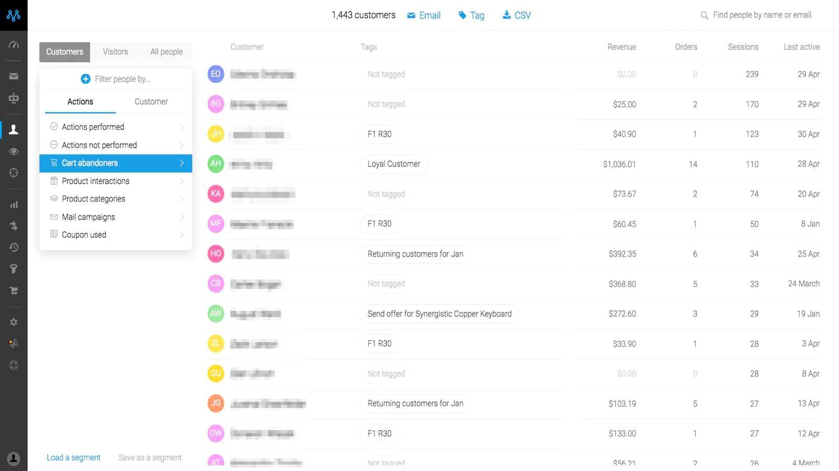Open the crosshair target icon in sidebar

pyautogui.click(x=14, y=173)
